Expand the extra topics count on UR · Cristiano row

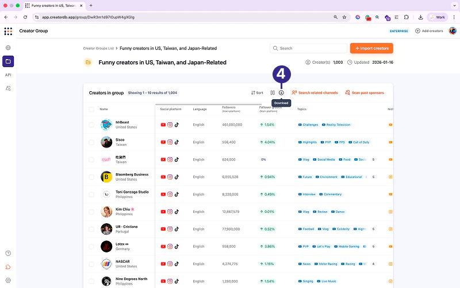tap(373, 229)
